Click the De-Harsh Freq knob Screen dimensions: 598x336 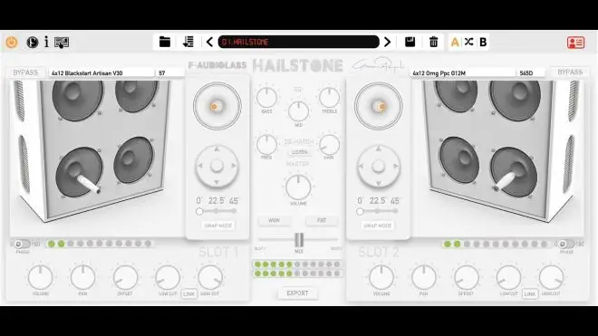click(x=266, y=144)
